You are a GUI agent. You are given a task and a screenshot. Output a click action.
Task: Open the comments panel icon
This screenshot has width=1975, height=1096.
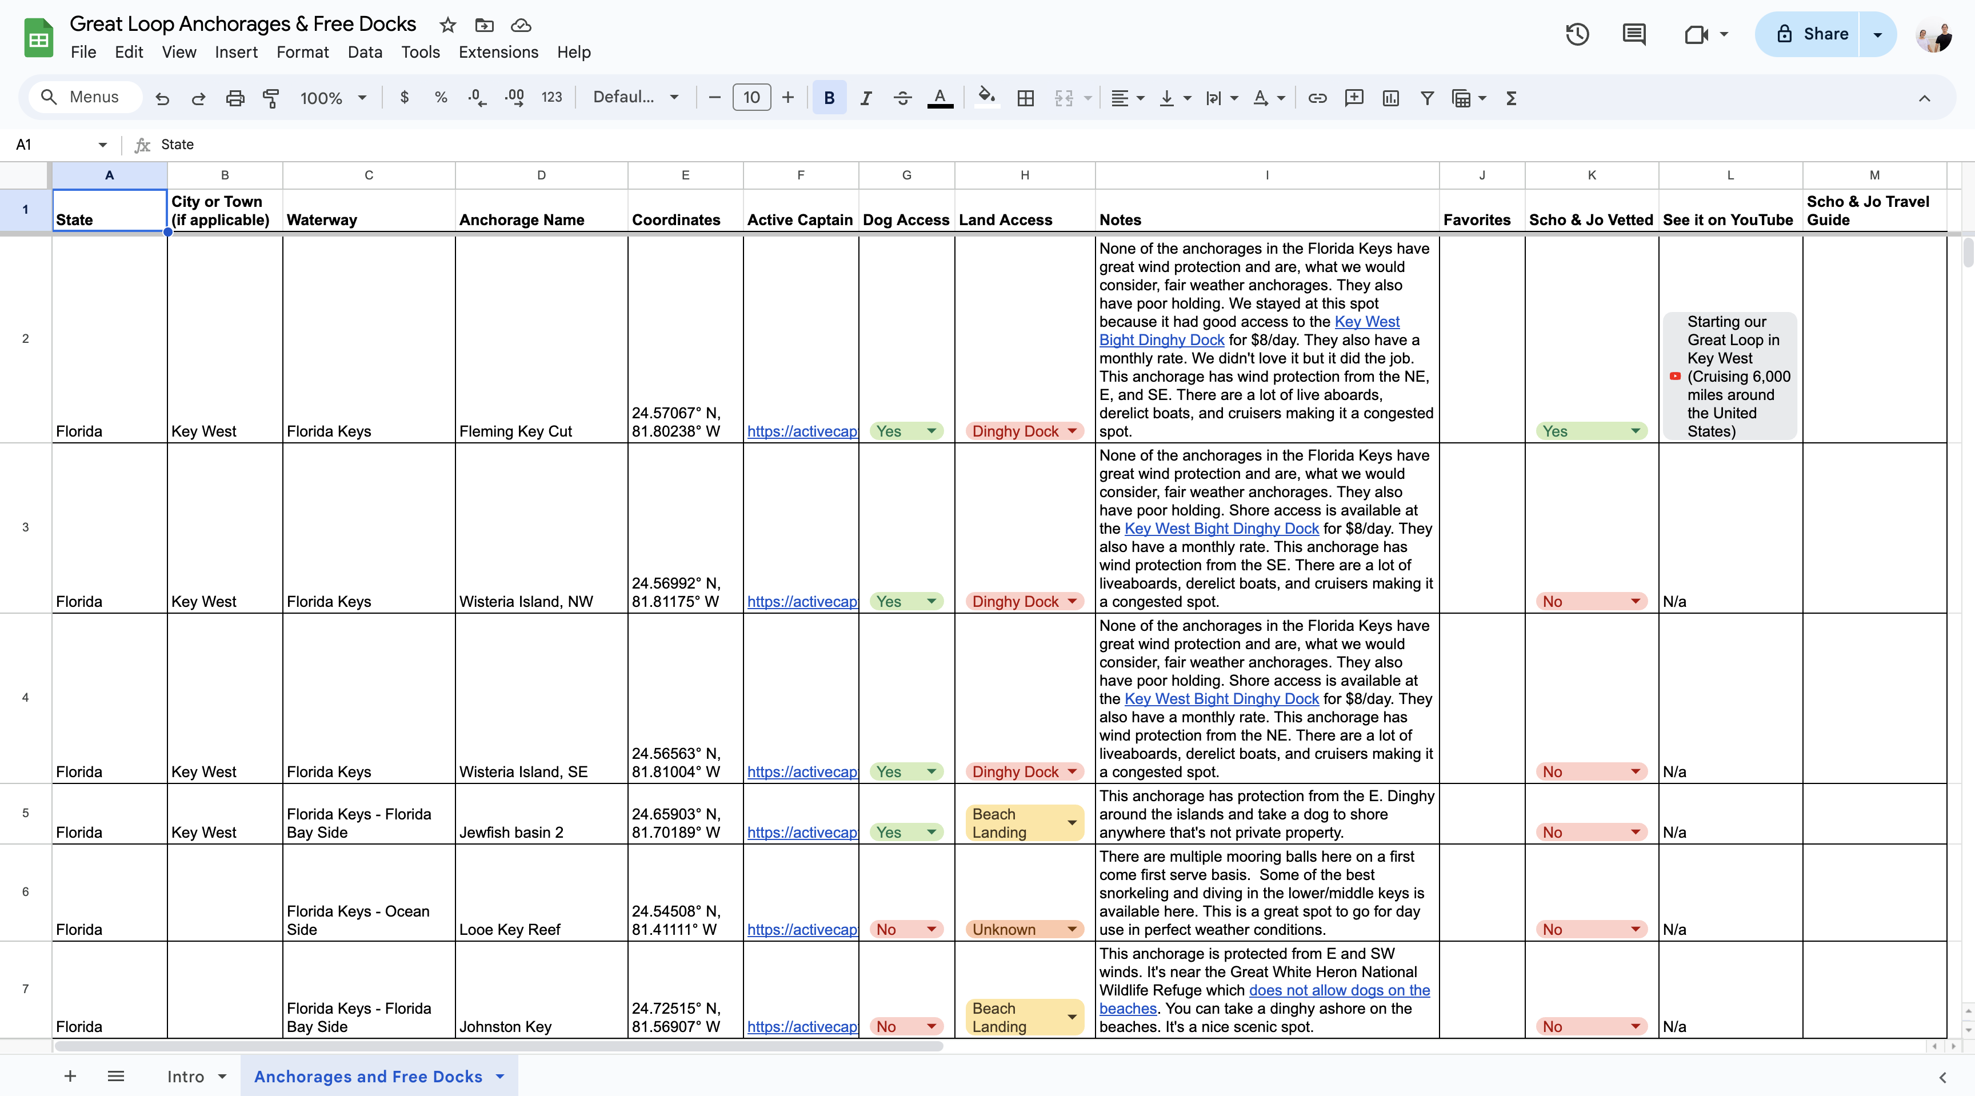(x=1634, y=34)
